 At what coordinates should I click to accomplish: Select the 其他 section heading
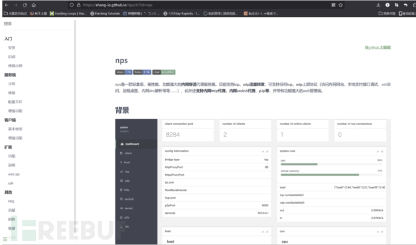coord(8,192)
